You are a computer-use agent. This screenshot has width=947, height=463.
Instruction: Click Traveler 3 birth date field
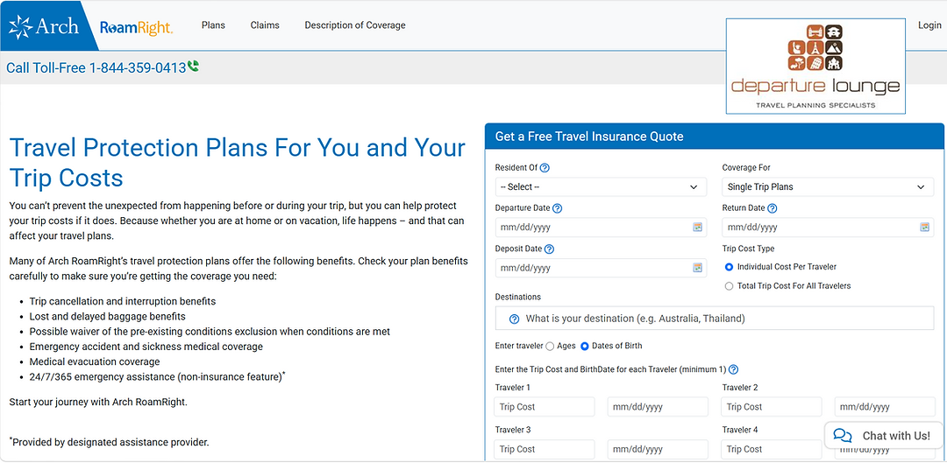(658, 449)
